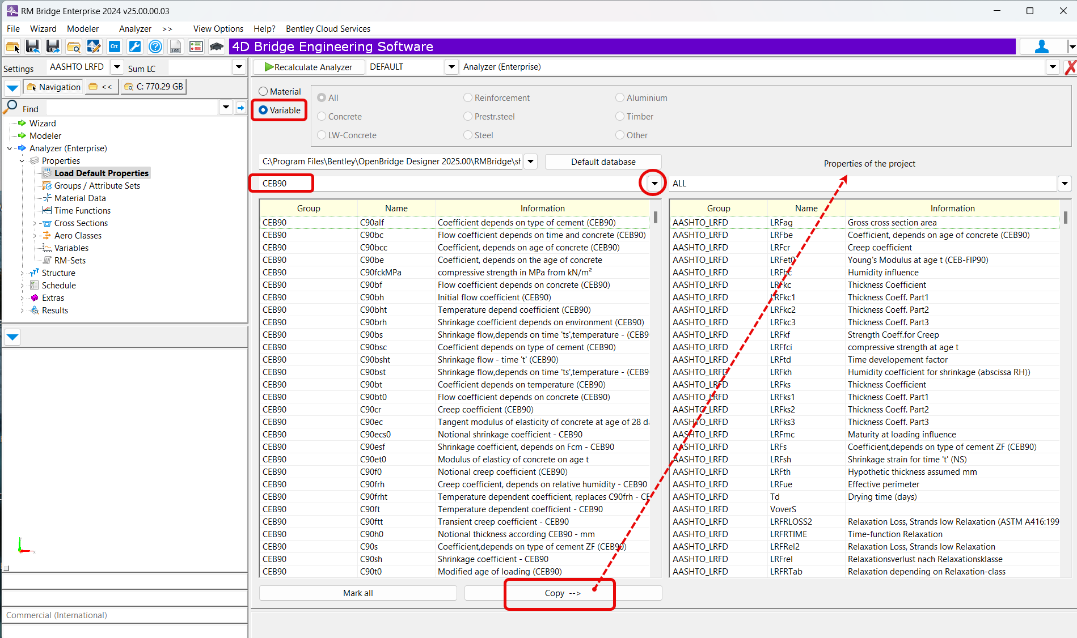Open the LOG file icon
The width and height of the screenshot is (1077, 638).
click(x=175, y=47)
